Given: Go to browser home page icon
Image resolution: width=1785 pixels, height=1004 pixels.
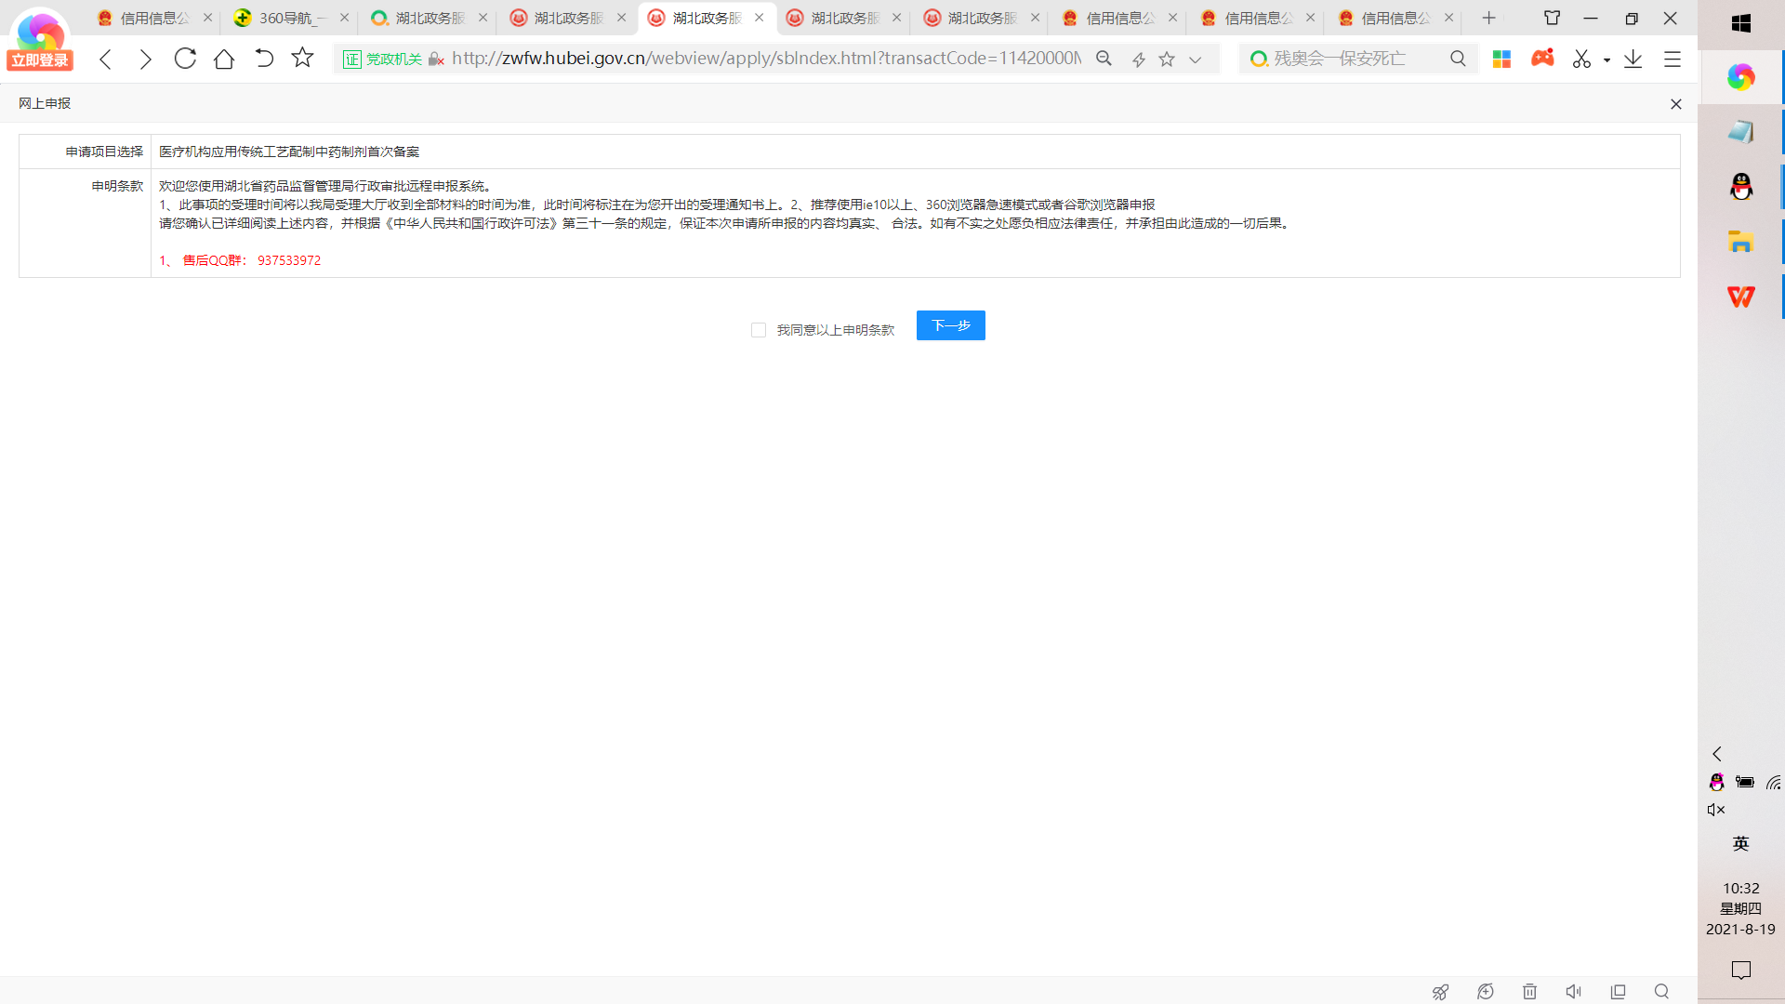Looking at the screenshot, I should point(224,59).
